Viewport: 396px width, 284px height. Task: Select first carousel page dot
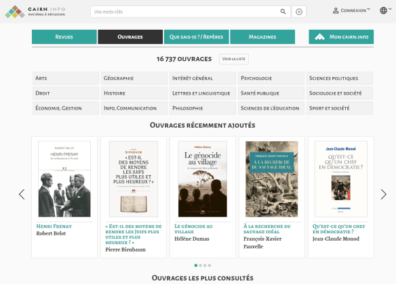click(x=196, y=265)
